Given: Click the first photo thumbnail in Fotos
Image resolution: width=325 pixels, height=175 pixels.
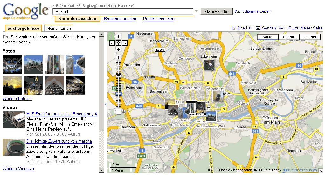Looking at the screenshot, I should click(x=12, y=64).
